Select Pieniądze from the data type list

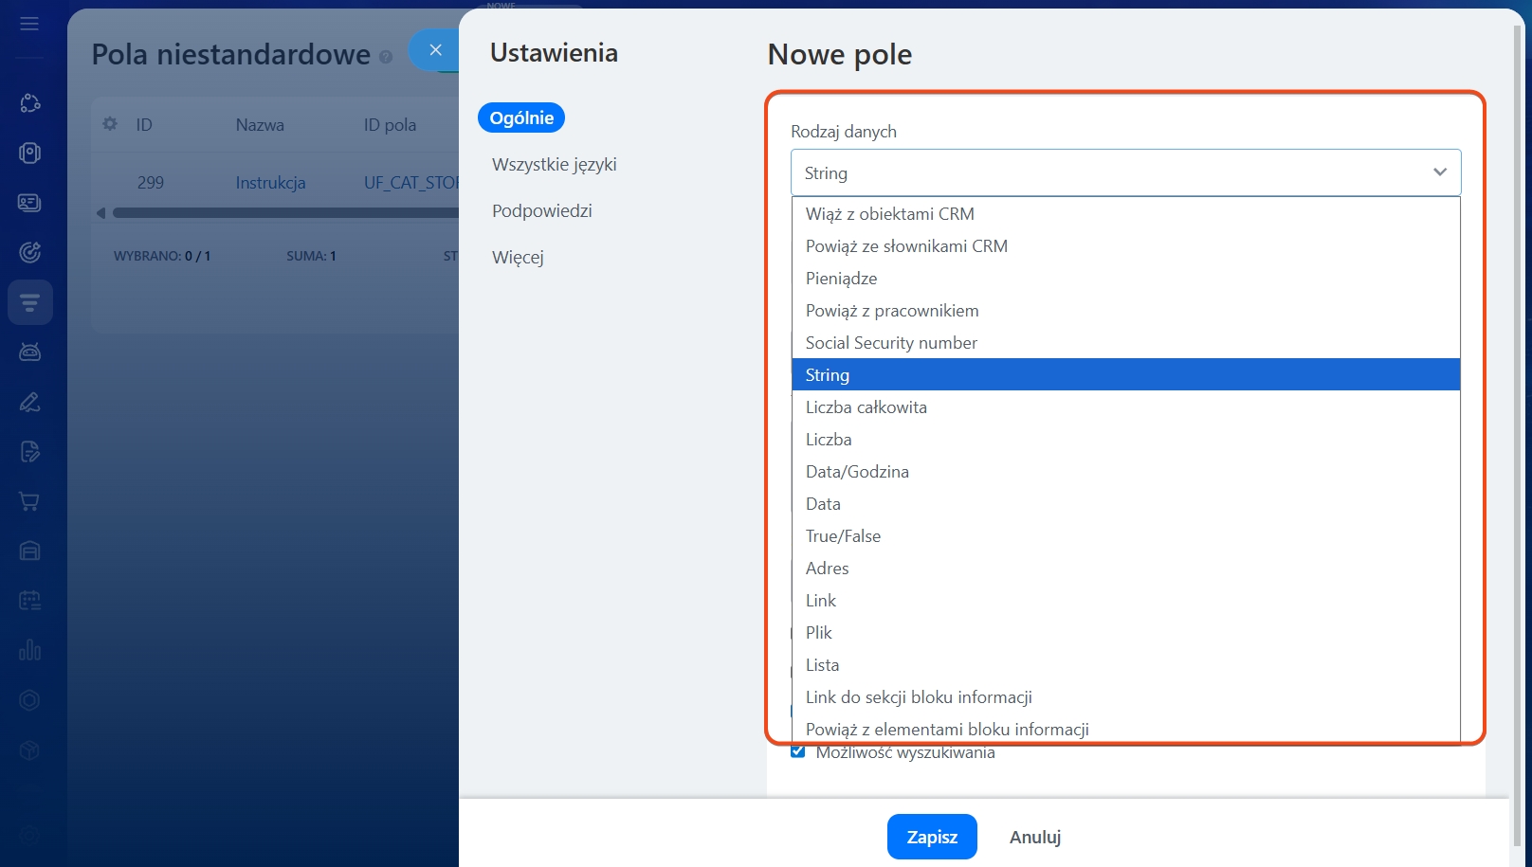[x=841, y=279]
